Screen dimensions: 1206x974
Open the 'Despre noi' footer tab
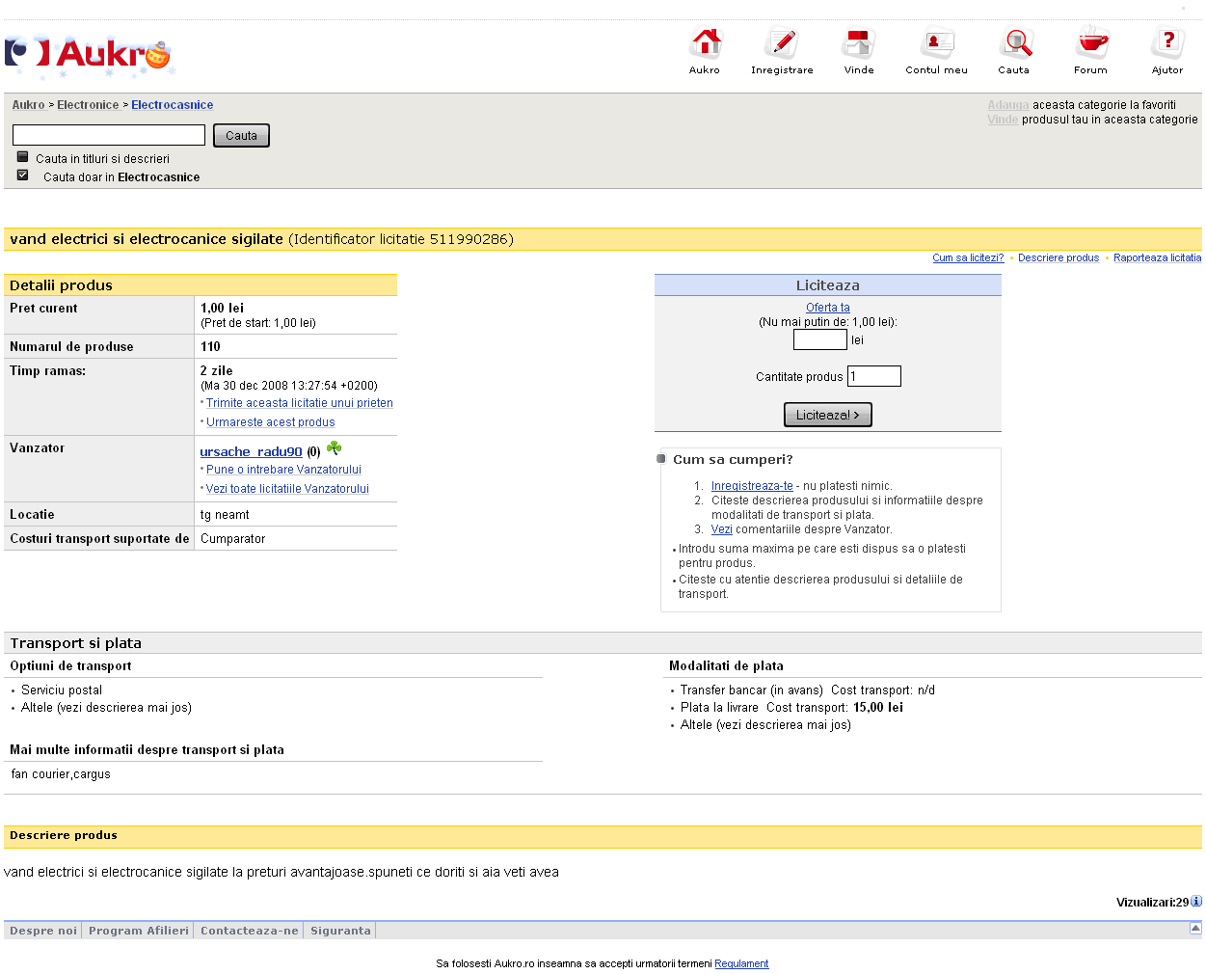43,931
